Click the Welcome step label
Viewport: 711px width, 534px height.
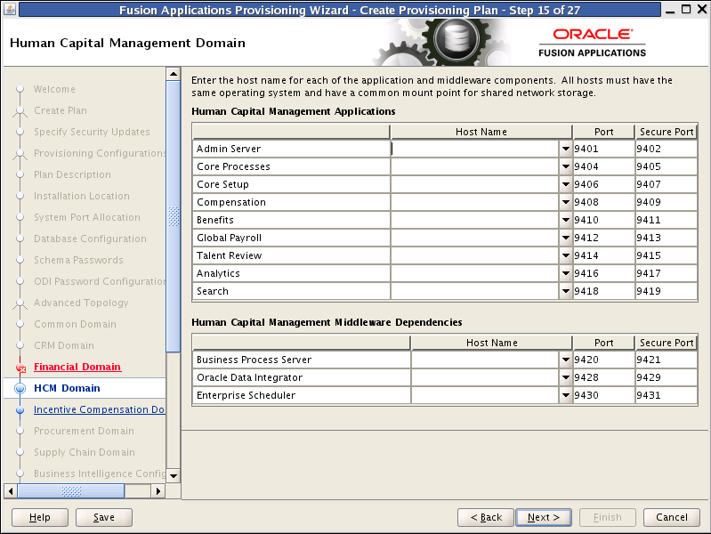click(x=54, y=89)
